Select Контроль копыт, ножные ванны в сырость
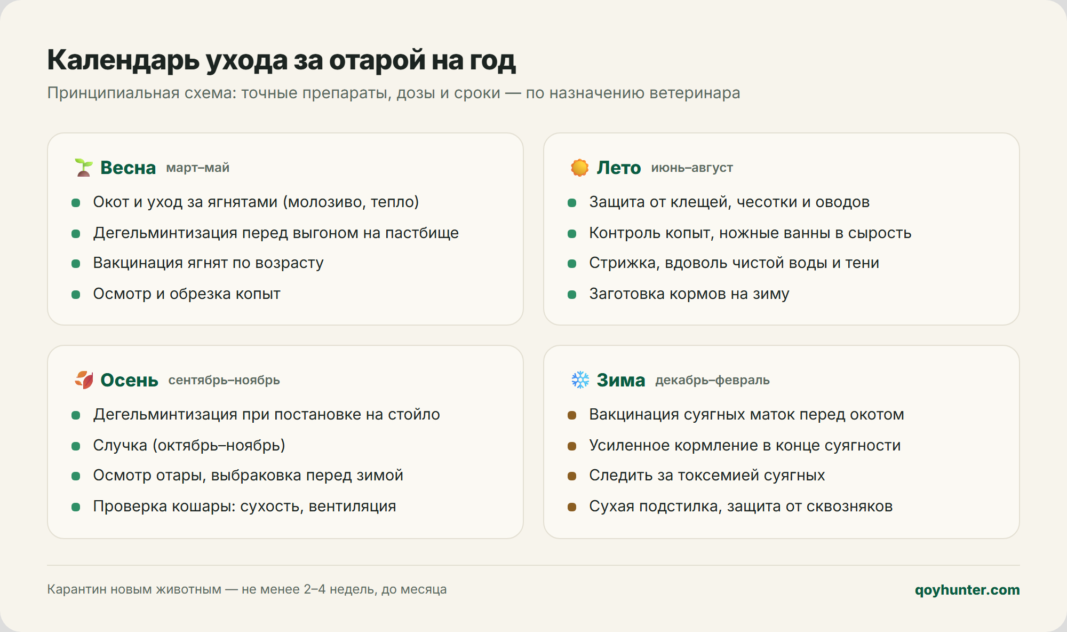Screen dimensions: 1067x632 click(750, 233)
